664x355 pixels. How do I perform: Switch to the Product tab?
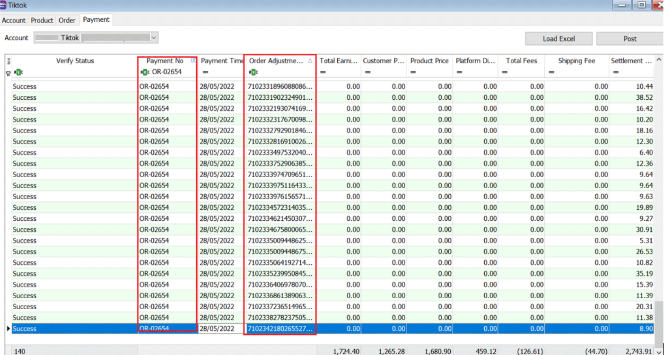(x=42, y=20)
